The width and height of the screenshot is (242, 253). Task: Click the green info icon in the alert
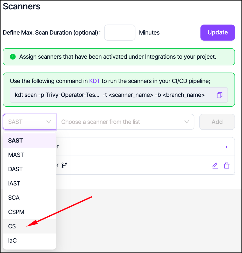tap(13, 57)
